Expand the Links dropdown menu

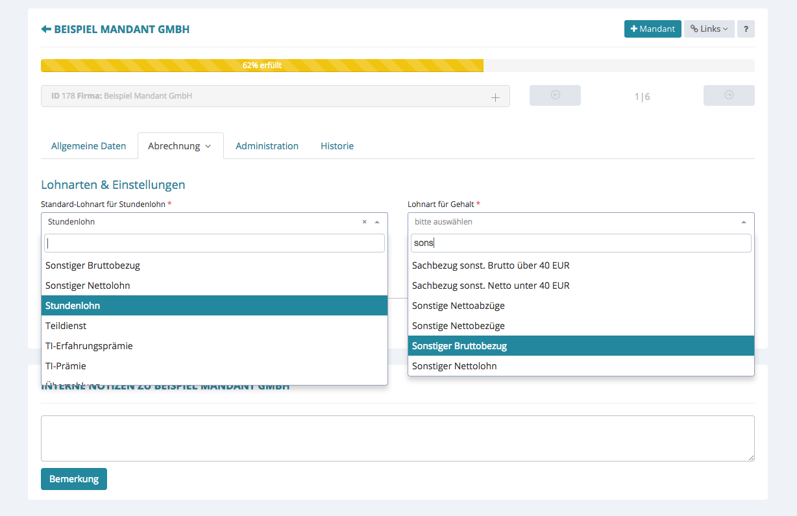tap(709, 29)
